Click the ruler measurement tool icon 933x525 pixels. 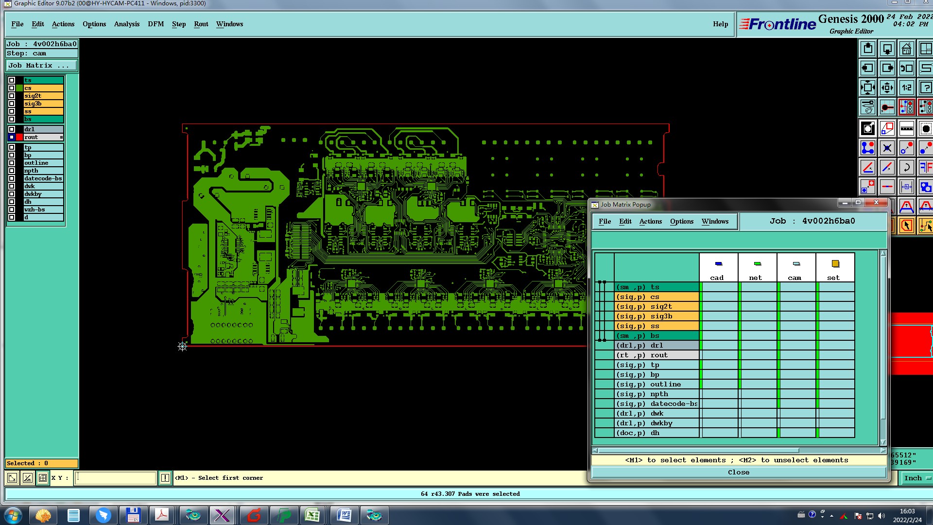906,129
